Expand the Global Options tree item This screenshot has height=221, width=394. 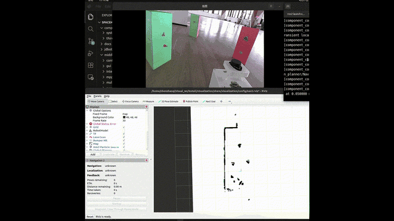click(x=87, y=110)
